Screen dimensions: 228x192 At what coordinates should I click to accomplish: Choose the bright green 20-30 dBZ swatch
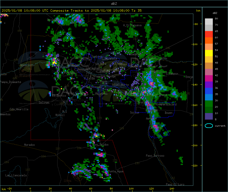209,103
